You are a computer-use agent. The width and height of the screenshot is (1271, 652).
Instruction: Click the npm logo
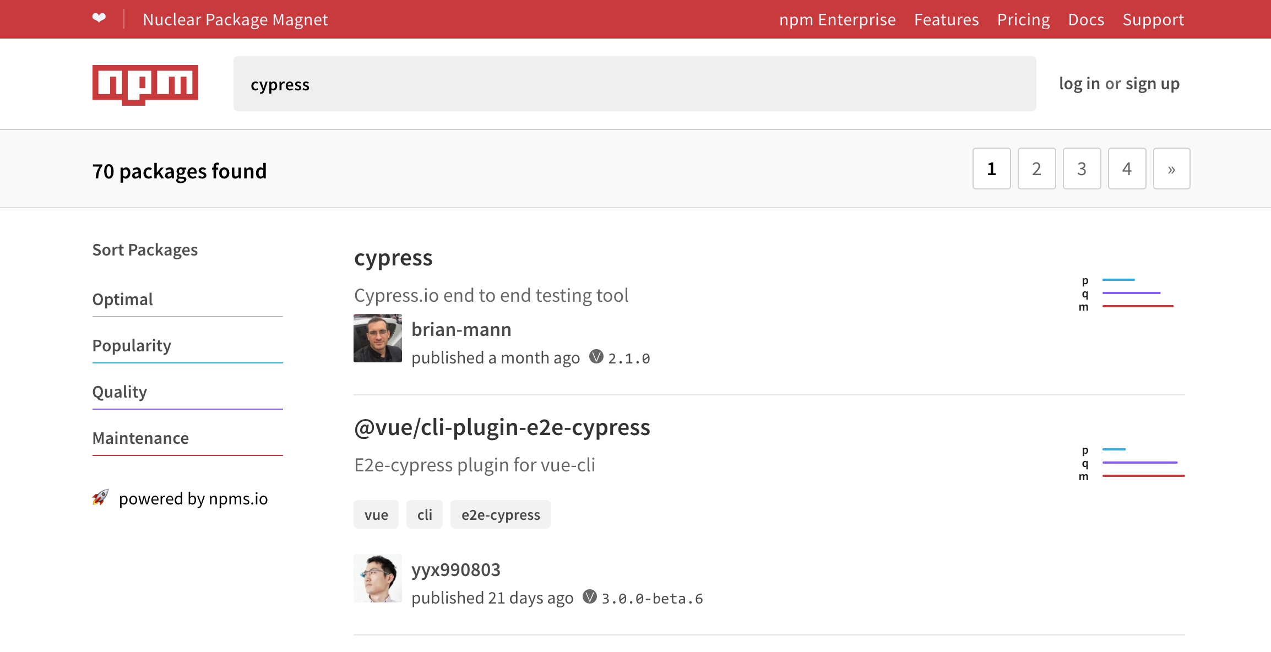(145, 84)
